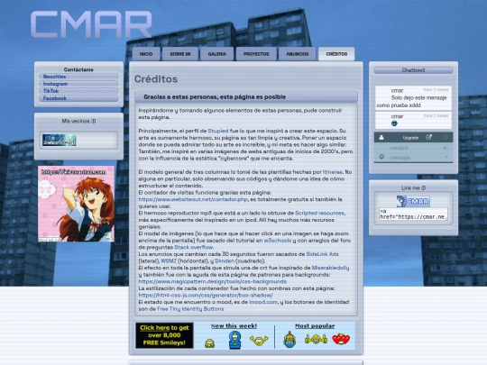Click the 'Solo dejo este mensaje' chat message

(413, 98)
